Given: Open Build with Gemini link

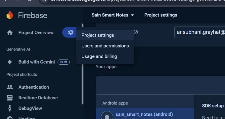Looking at the screenshot, I should click(37, 62).
